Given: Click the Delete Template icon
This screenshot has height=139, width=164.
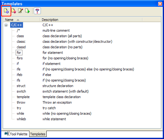Looking at the screenshot, I should [14, 11].
